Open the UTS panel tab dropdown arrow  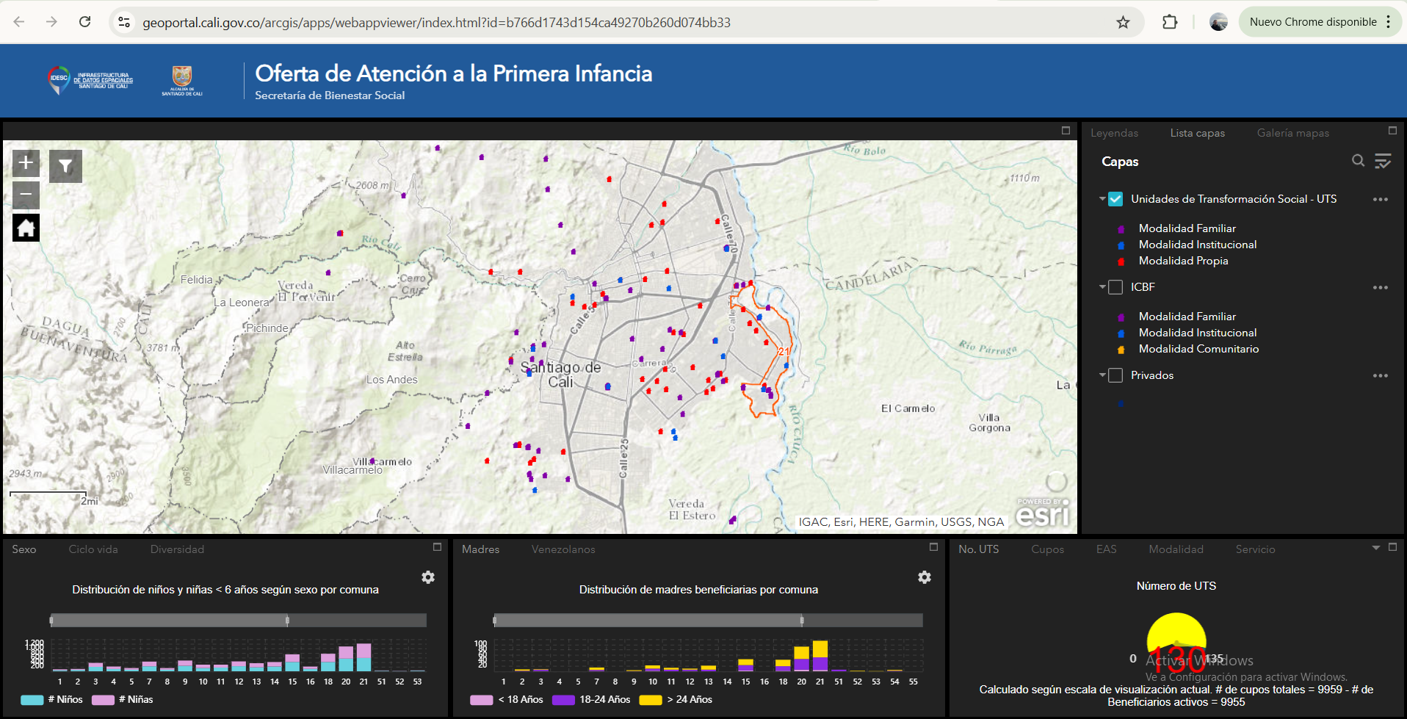click(x=1375, y=548)
